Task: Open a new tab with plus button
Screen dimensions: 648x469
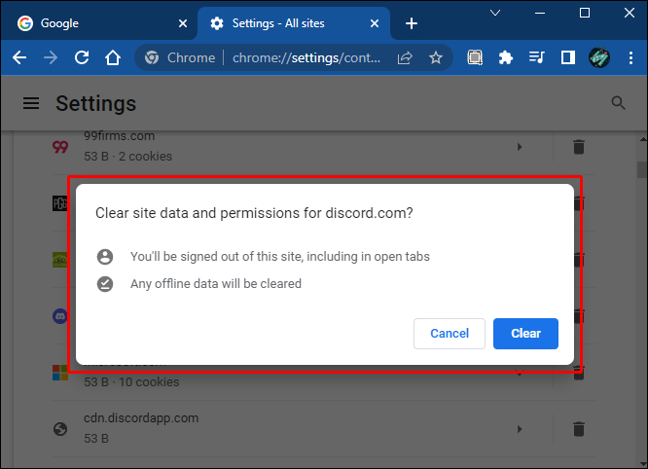Action: (412, 23)
